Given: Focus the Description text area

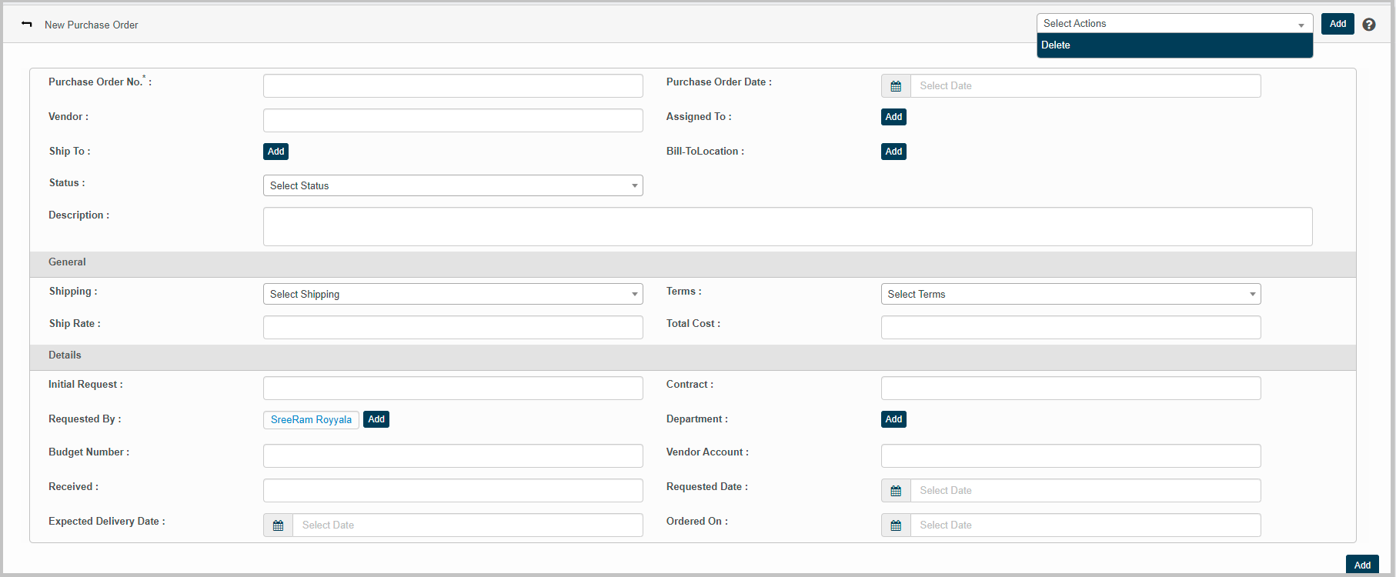Looking at the screenshot, I should (x=787, y=227).
